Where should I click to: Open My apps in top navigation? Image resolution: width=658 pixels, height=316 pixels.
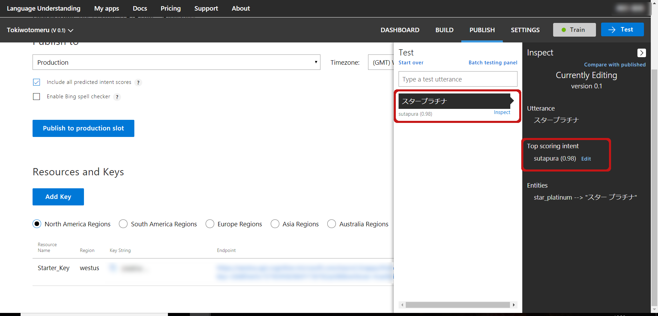107,9
